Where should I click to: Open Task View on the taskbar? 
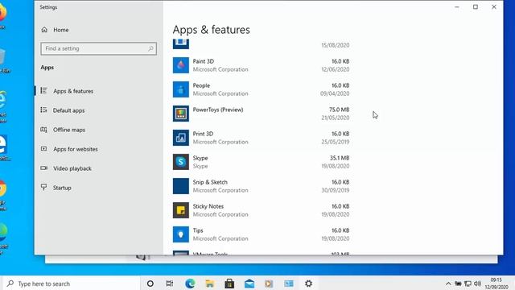170,284
